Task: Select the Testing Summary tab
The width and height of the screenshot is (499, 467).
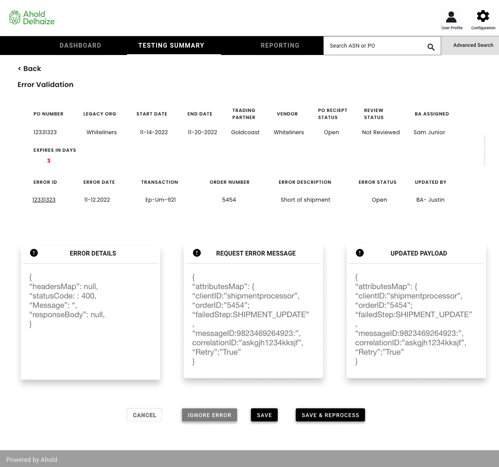Action: 171,45
